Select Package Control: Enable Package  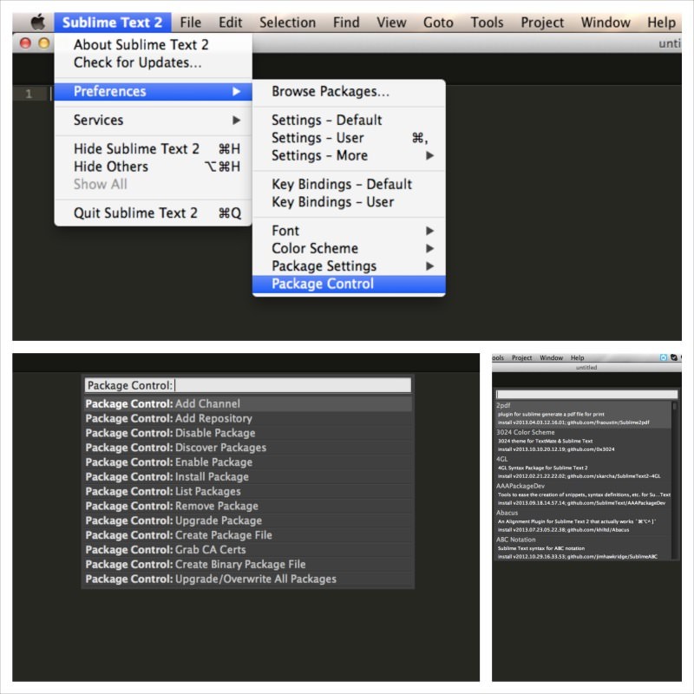(248, 462)
